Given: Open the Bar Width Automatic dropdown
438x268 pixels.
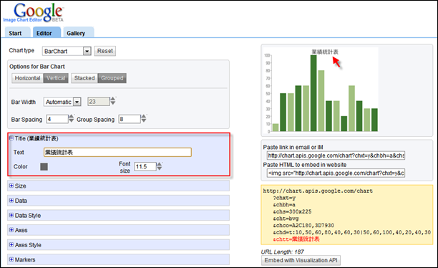Looking at the screenshot, I should [62, 102].
